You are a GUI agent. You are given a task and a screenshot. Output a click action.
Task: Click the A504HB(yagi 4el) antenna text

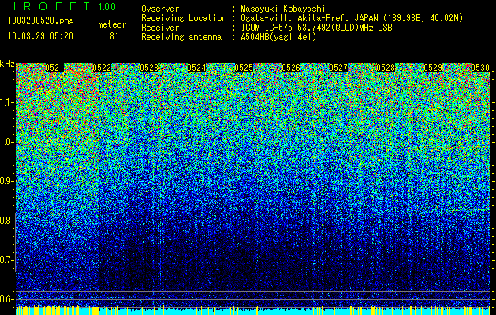(x=278, y=37)
